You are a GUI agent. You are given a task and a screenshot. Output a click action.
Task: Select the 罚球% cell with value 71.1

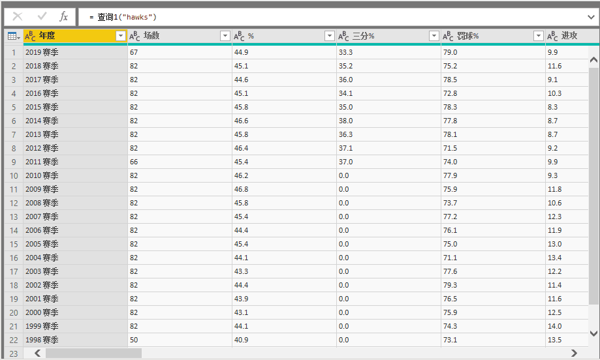pyautogui.click(x=493, y=258)
